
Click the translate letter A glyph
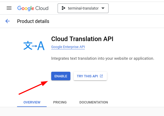click(41, 46)
